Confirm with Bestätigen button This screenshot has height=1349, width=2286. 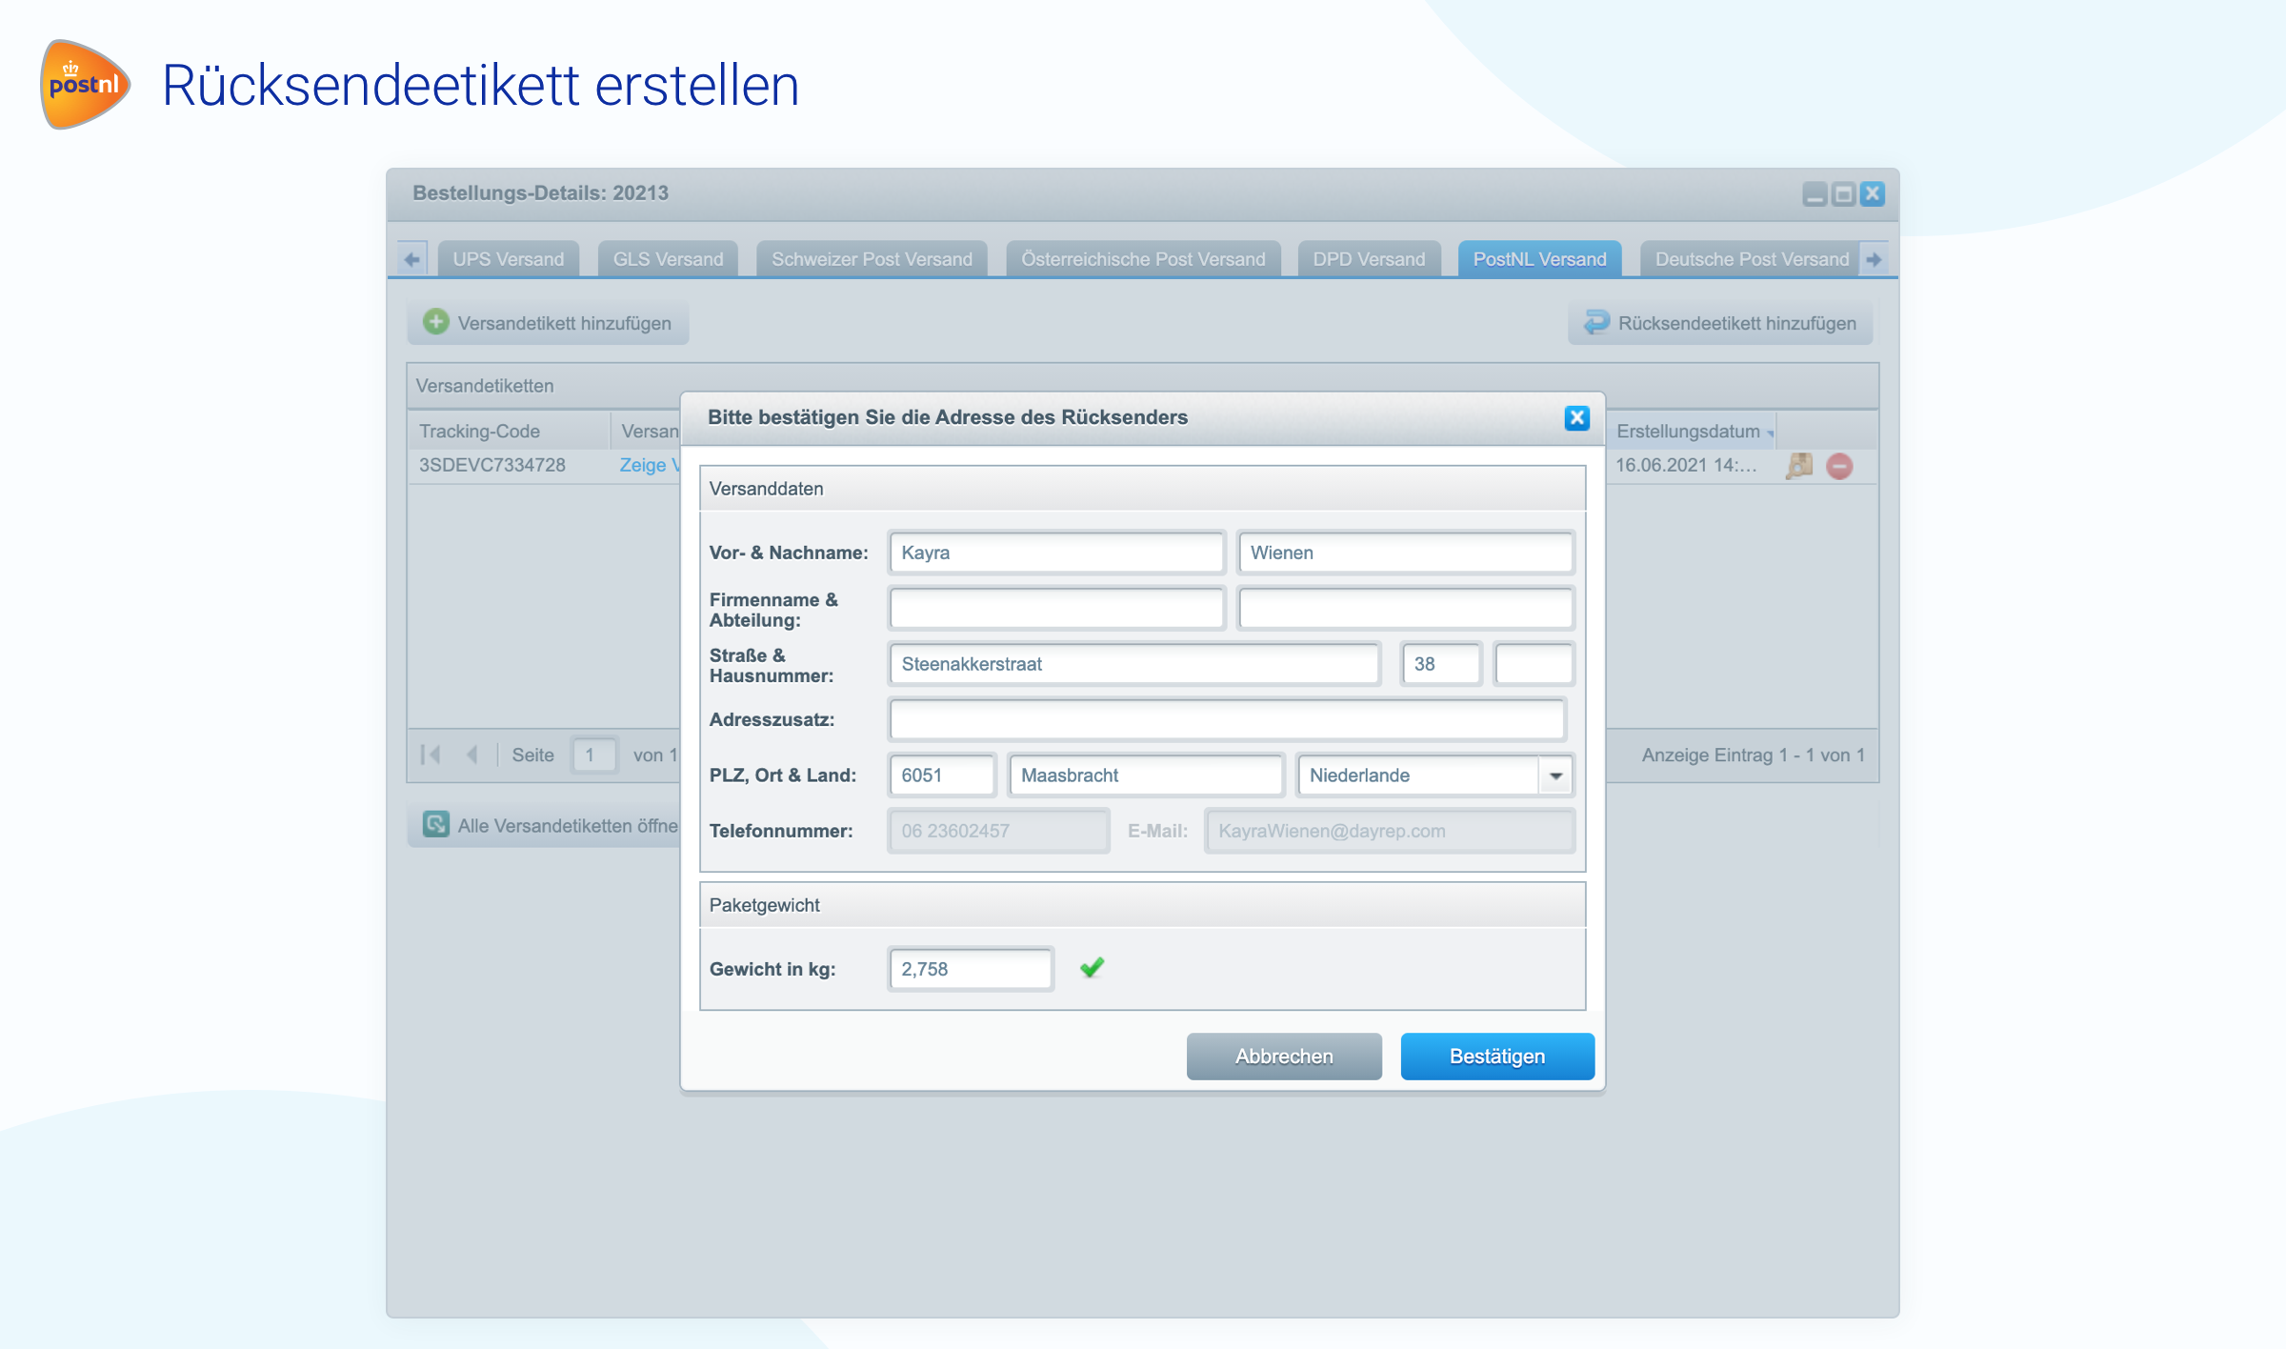click(1497, 1056)
